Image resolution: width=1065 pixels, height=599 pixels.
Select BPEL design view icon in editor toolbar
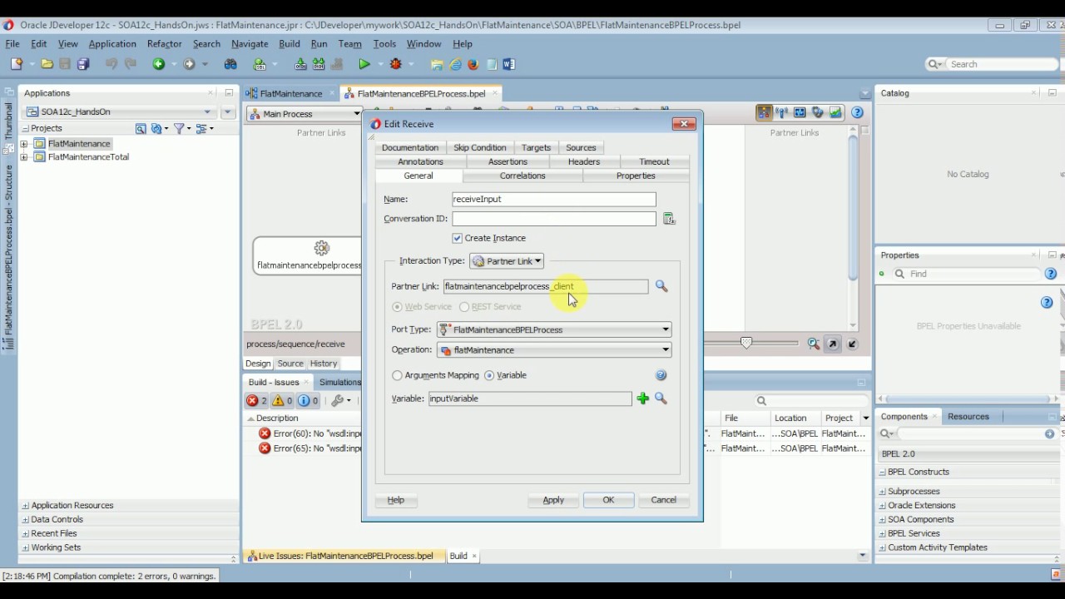coord(763,113)
